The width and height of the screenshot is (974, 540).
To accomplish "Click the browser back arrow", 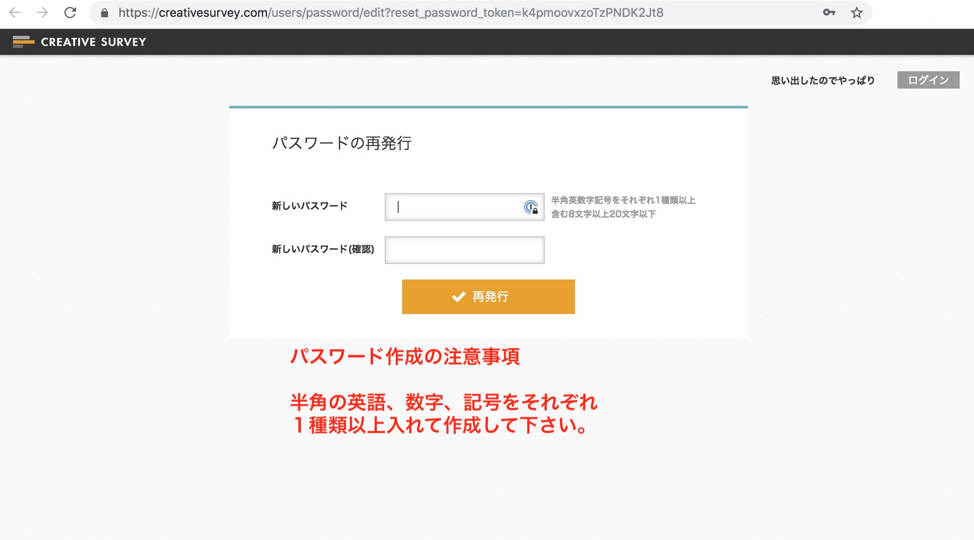I will click(x=16, y=13).
